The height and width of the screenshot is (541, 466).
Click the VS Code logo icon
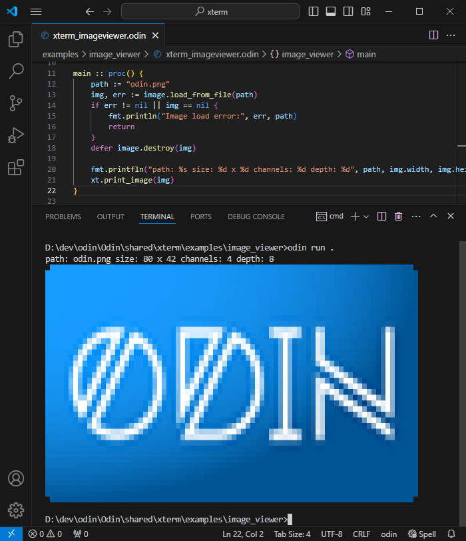point(12,11)
